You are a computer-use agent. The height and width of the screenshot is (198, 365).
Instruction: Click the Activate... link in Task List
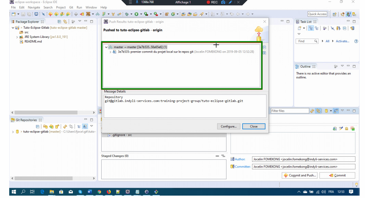pyautogui.click(x=342, y=41)
